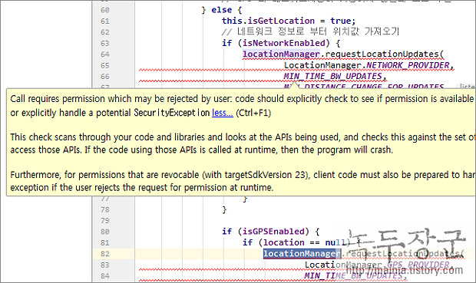Click the Korean comment on line 62
The image size is (476, 283).
pos(310,31)
